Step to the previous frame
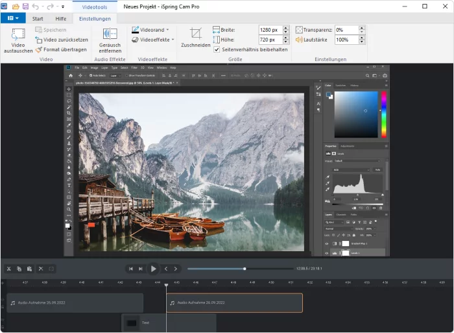The height and width of the screenshot is (333, 454). pos(166,269)
